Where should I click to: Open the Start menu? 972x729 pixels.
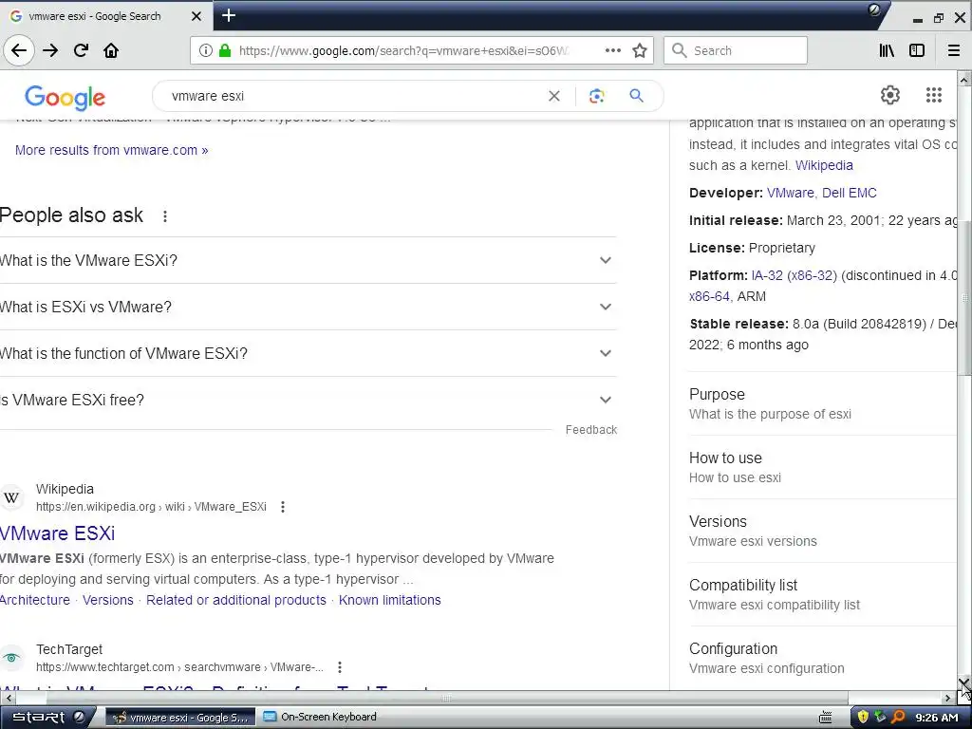click(47, 718)
